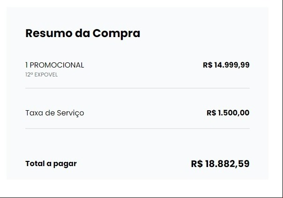283x198 pixels.
Task: Click the divider line below Taxa de Serviço
Action: pyautogui.click(x=138, y=129)
